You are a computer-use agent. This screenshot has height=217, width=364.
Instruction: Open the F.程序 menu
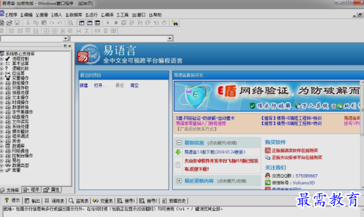pos(12,15)
